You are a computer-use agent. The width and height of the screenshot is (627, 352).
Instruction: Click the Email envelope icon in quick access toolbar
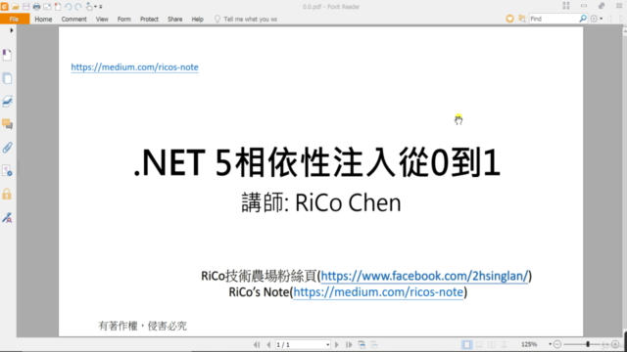coord(47,7)
